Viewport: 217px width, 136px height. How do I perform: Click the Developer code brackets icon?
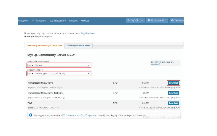tap(172, 20)
